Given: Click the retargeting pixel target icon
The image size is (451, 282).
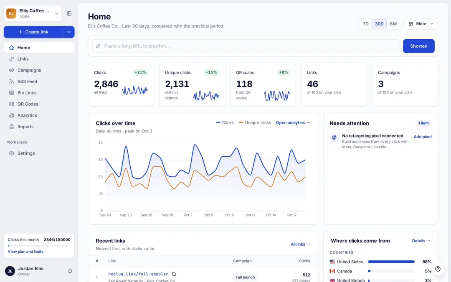Looking at the screenshot, I should 334,137.
